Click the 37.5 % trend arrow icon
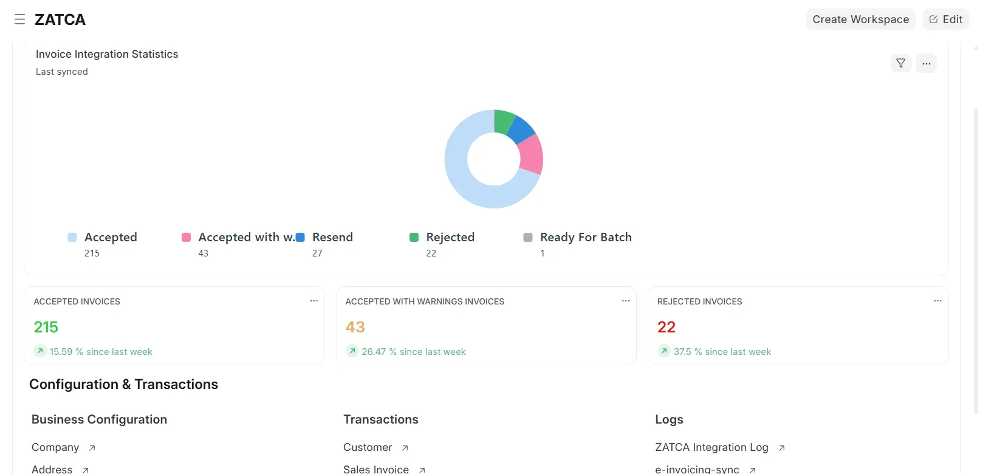This screenshot has height=474, width=997. pyautogui.click(x=664, y=351)
